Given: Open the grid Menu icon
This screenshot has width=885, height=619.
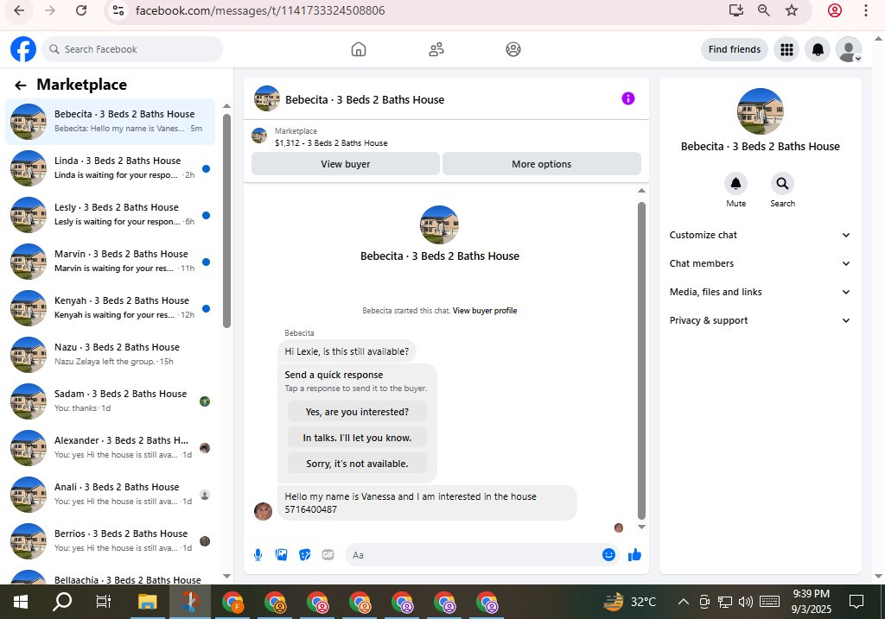Looking at the screenshot, I should pyautogui.click(x=786, y=49).
